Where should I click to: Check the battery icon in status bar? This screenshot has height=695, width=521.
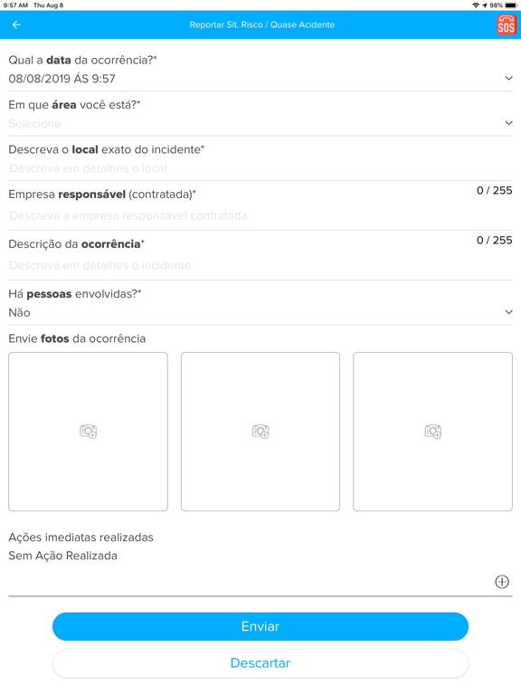pyautogui.click(x=511, y=5)
